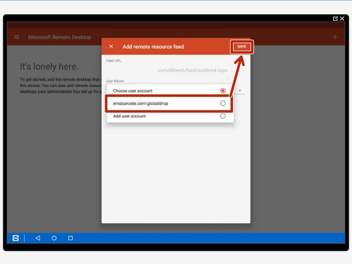Viewport: 352px width, 264px height.
Task: Open the hamburger menu in Microsoft Remote Desktop
Action: [x=17, y=37]
